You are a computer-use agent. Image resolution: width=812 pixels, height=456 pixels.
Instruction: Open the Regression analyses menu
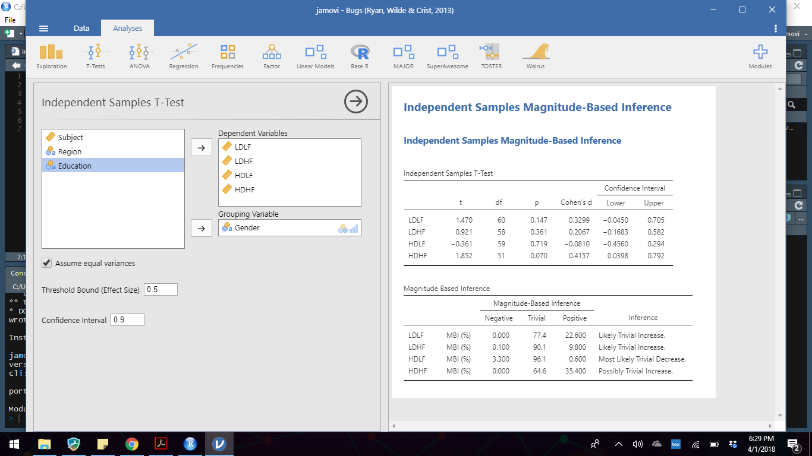[184, 57]
